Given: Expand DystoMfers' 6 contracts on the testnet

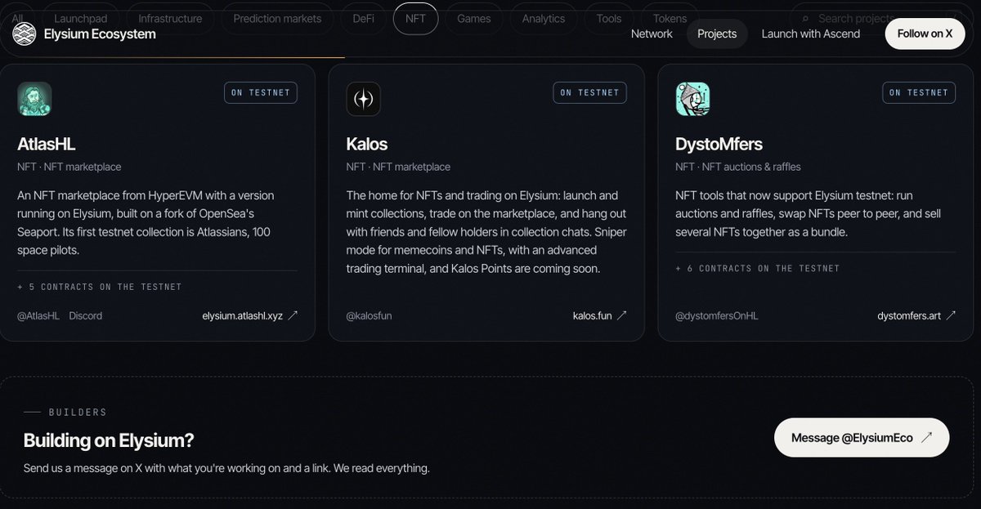Looking at the screenshot, I should [758, 268].
